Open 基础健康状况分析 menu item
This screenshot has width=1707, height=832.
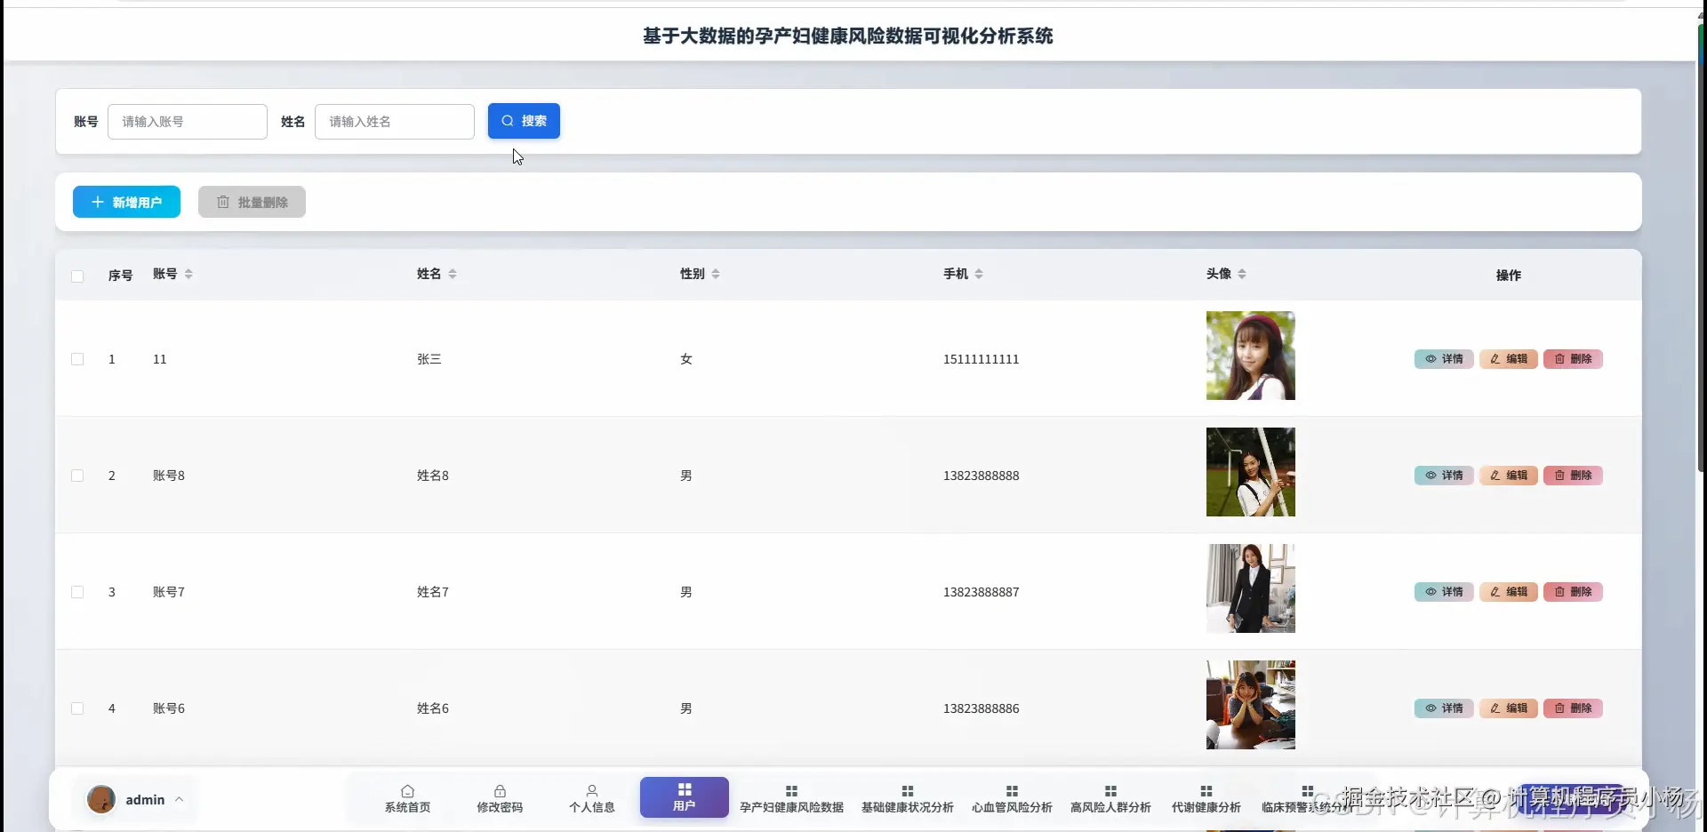coord(907,798)
